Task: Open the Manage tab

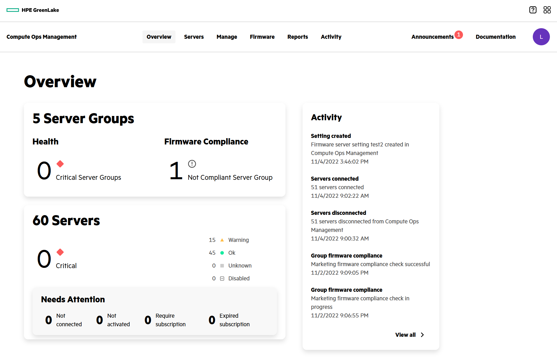Action: pos(227,37)
